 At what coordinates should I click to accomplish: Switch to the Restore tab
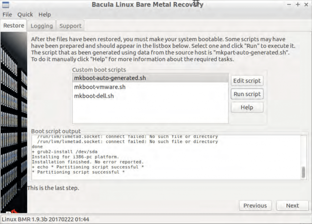point(14,26)
